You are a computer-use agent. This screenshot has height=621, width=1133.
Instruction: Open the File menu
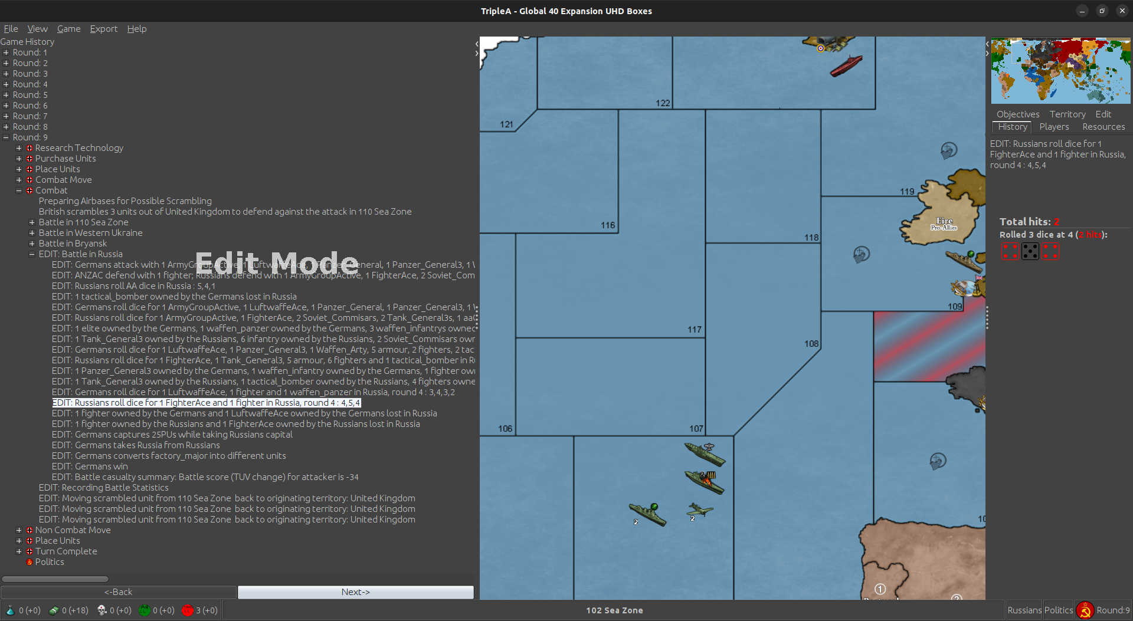coord(11,29)
